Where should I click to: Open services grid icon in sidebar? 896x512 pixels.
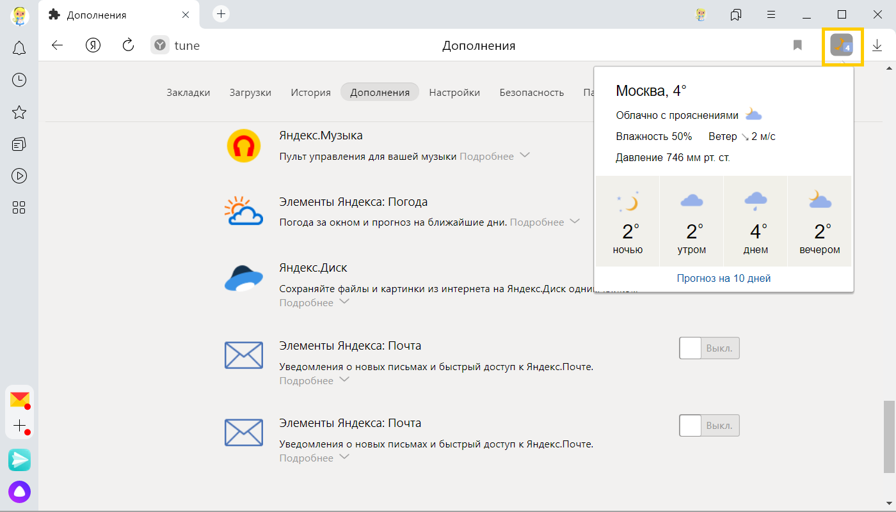(x=19, y=207)
